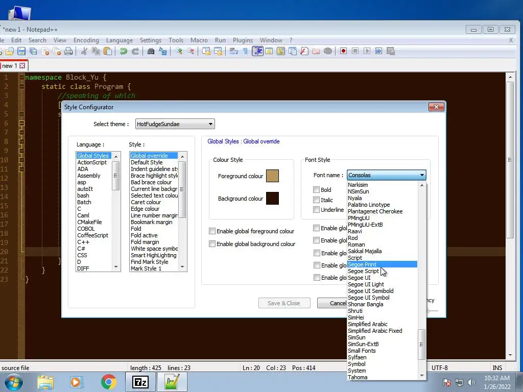523x392 pixels.
Task: Close the new 1 tab with its red X
Action: pyautogui.click(x=22, y=66)
